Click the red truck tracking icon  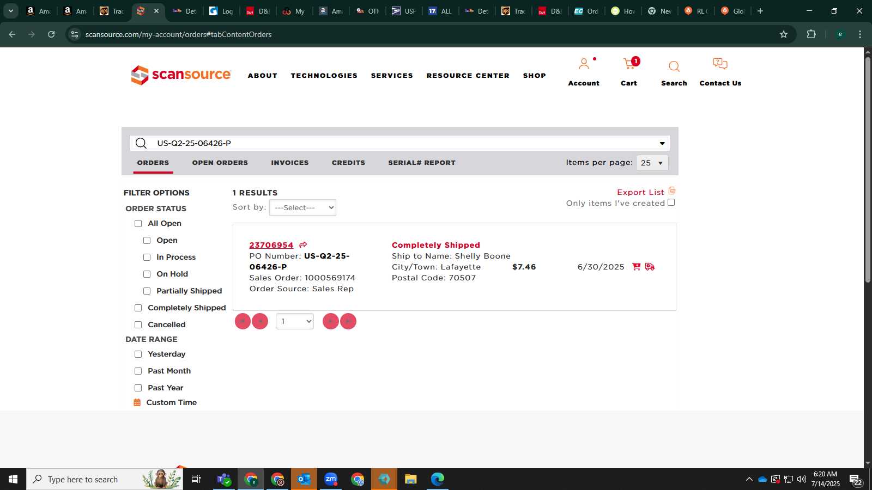coord(650,267)
